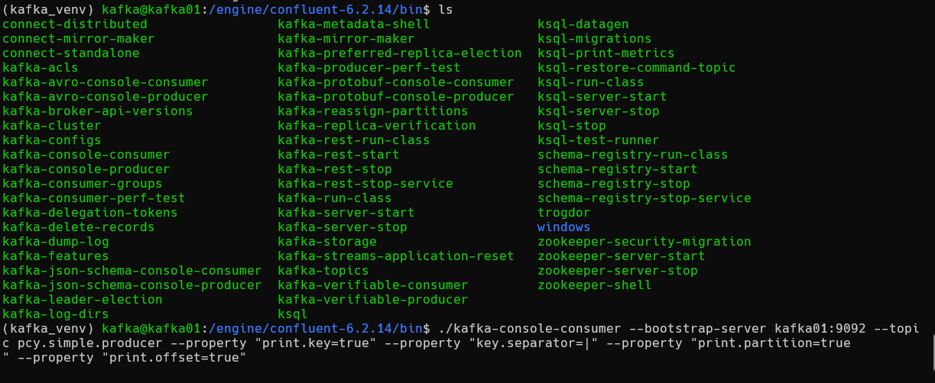Click the kafka-topics entry in the listing

(x=323, y=271)
